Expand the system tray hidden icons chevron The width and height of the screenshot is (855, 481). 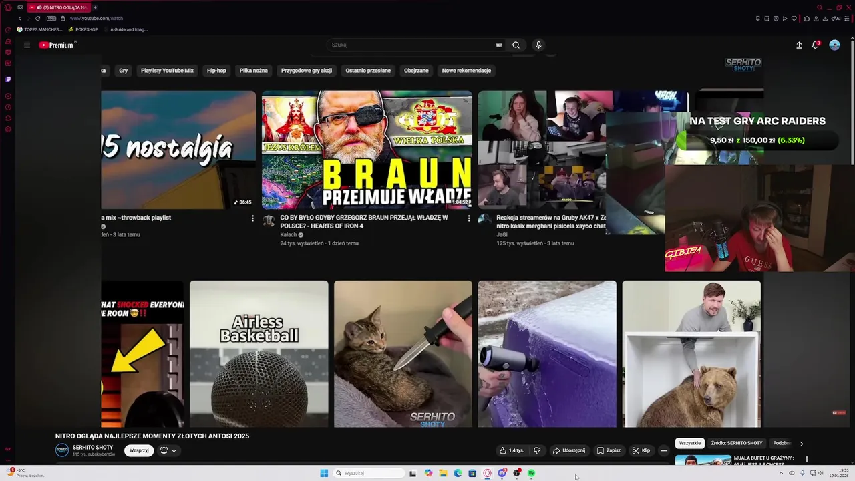781,473
